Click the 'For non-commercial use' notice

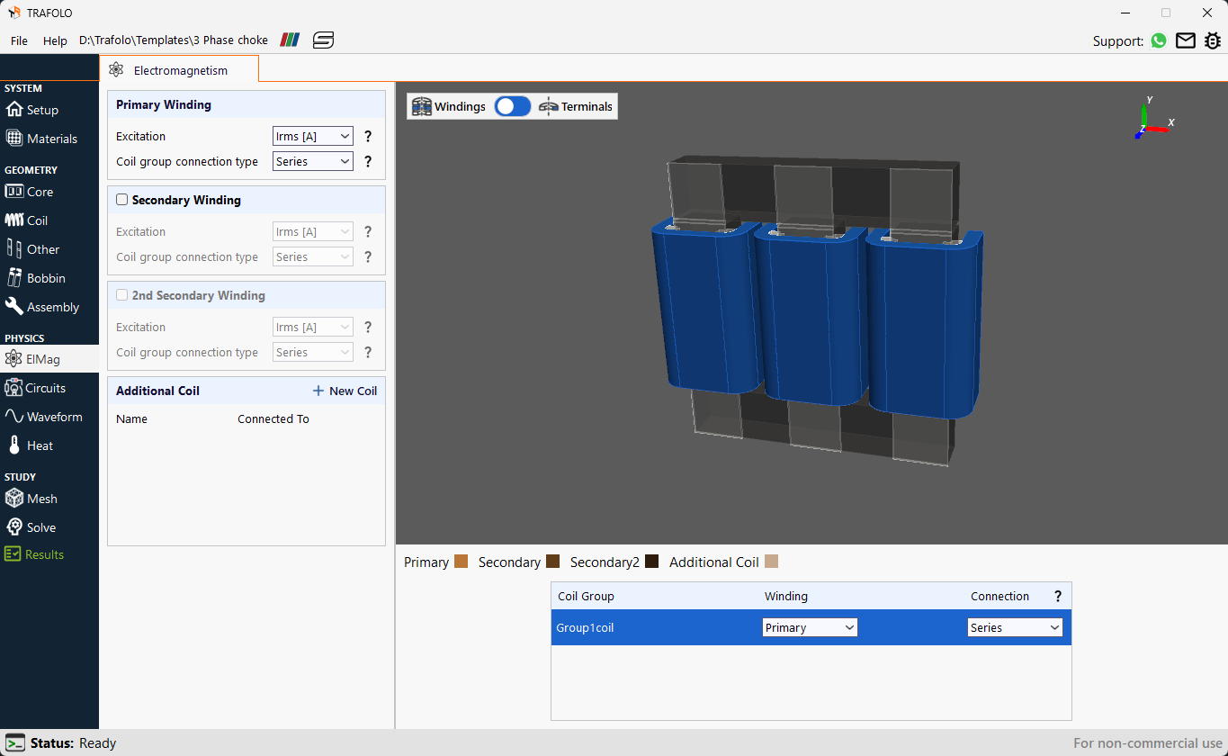(x=1148, y=743)
